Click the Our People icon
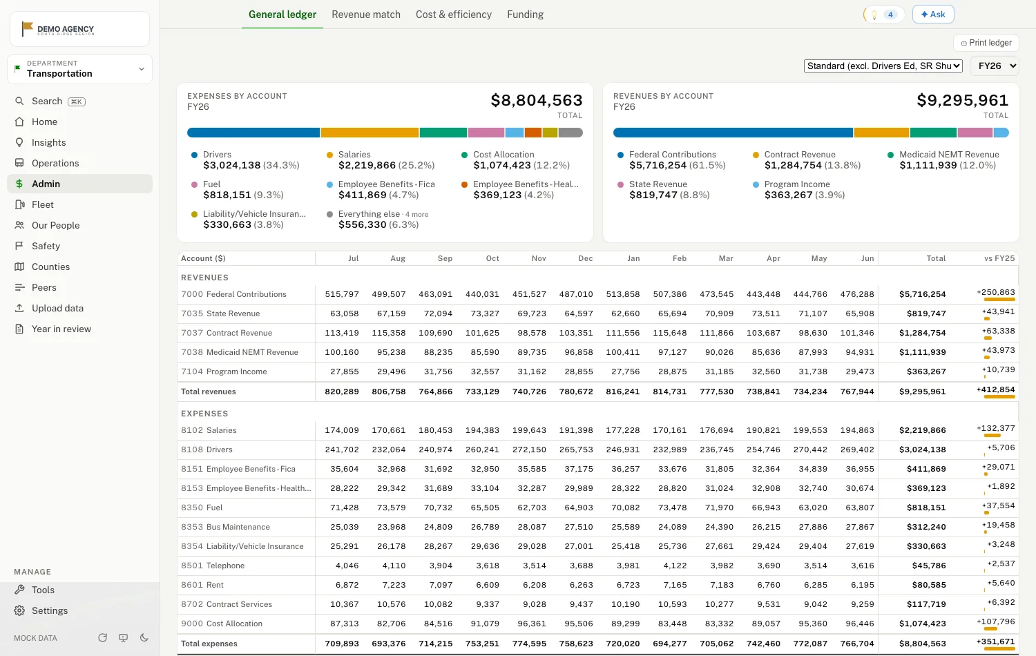 [x=19, y=225]
